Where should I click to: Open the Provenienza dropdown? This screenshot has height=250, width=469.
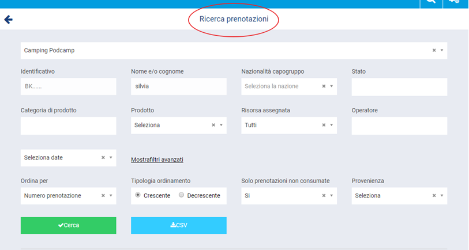click(x=442, y=196)
